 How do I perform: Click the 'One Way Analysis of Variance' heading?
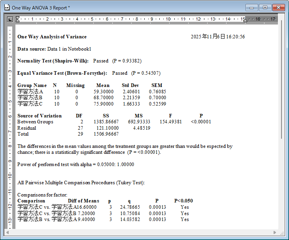click(52, 37)
